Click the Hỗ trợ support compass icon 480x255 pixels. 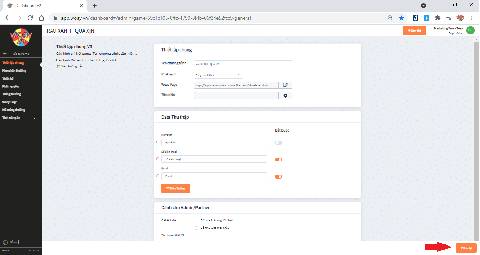pyautogui.click(x=5, y=242)
